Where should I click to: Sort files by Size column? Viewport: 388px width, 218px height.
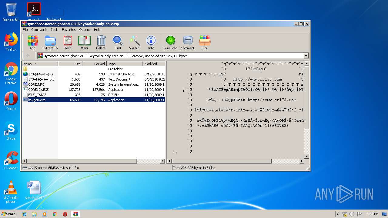point(70,64)
